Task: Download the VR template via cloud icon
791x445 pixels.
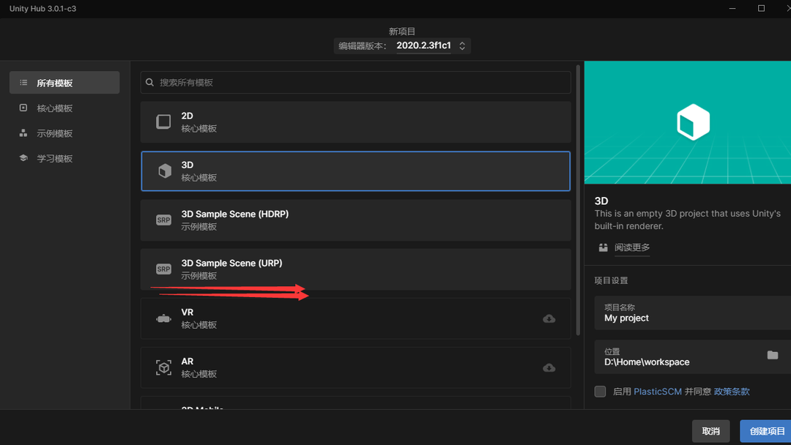Action: [549, 318]
